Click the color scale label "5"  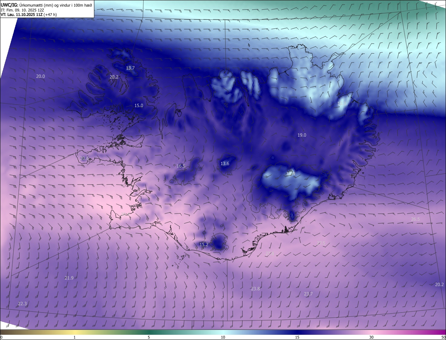(x=149, y=337)
